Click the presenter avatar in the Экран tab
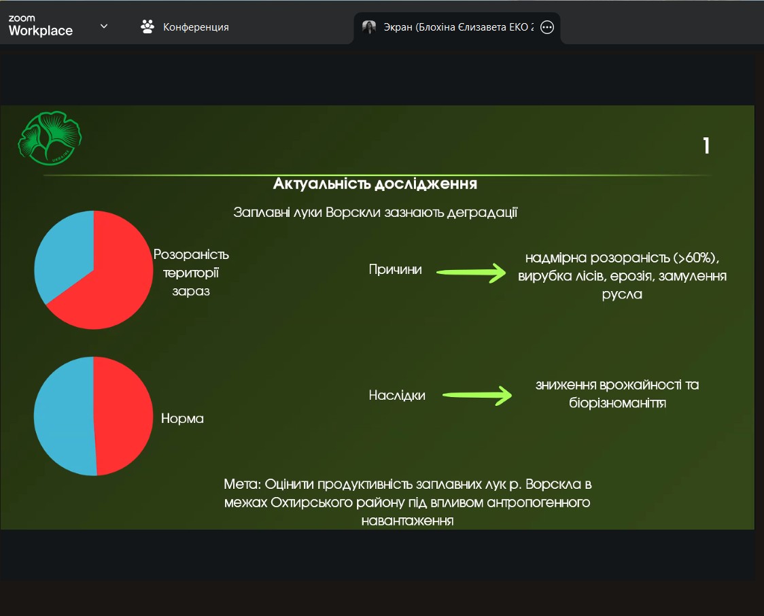The height and width of the screenshot is (616, 764). click(369, 27)
